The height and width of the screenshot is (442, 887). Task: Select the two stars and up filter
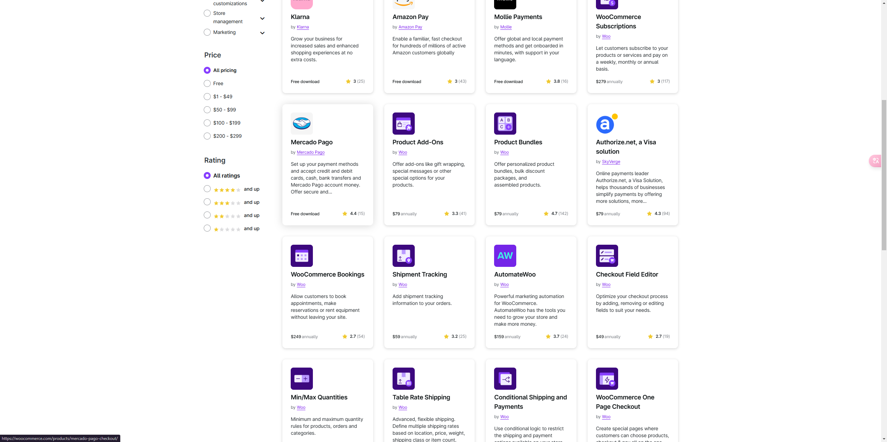pos(207,215)
